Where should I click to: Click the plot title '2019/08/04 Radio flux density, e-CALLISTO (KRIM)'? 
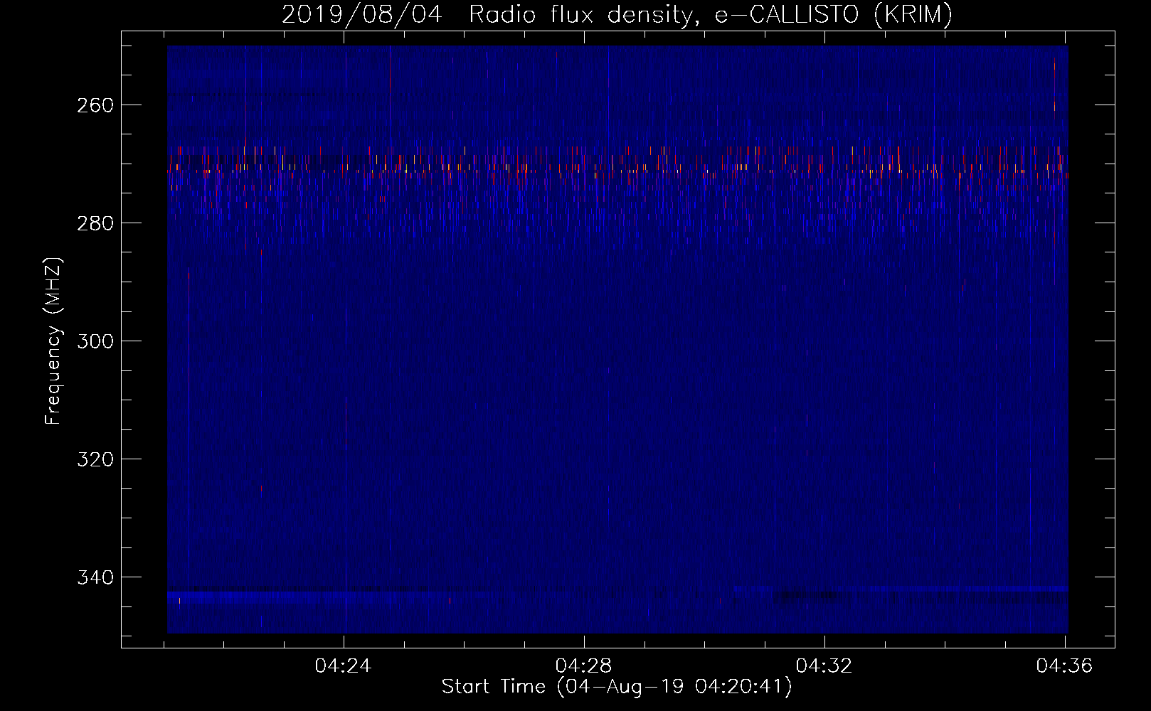[617, 15]
